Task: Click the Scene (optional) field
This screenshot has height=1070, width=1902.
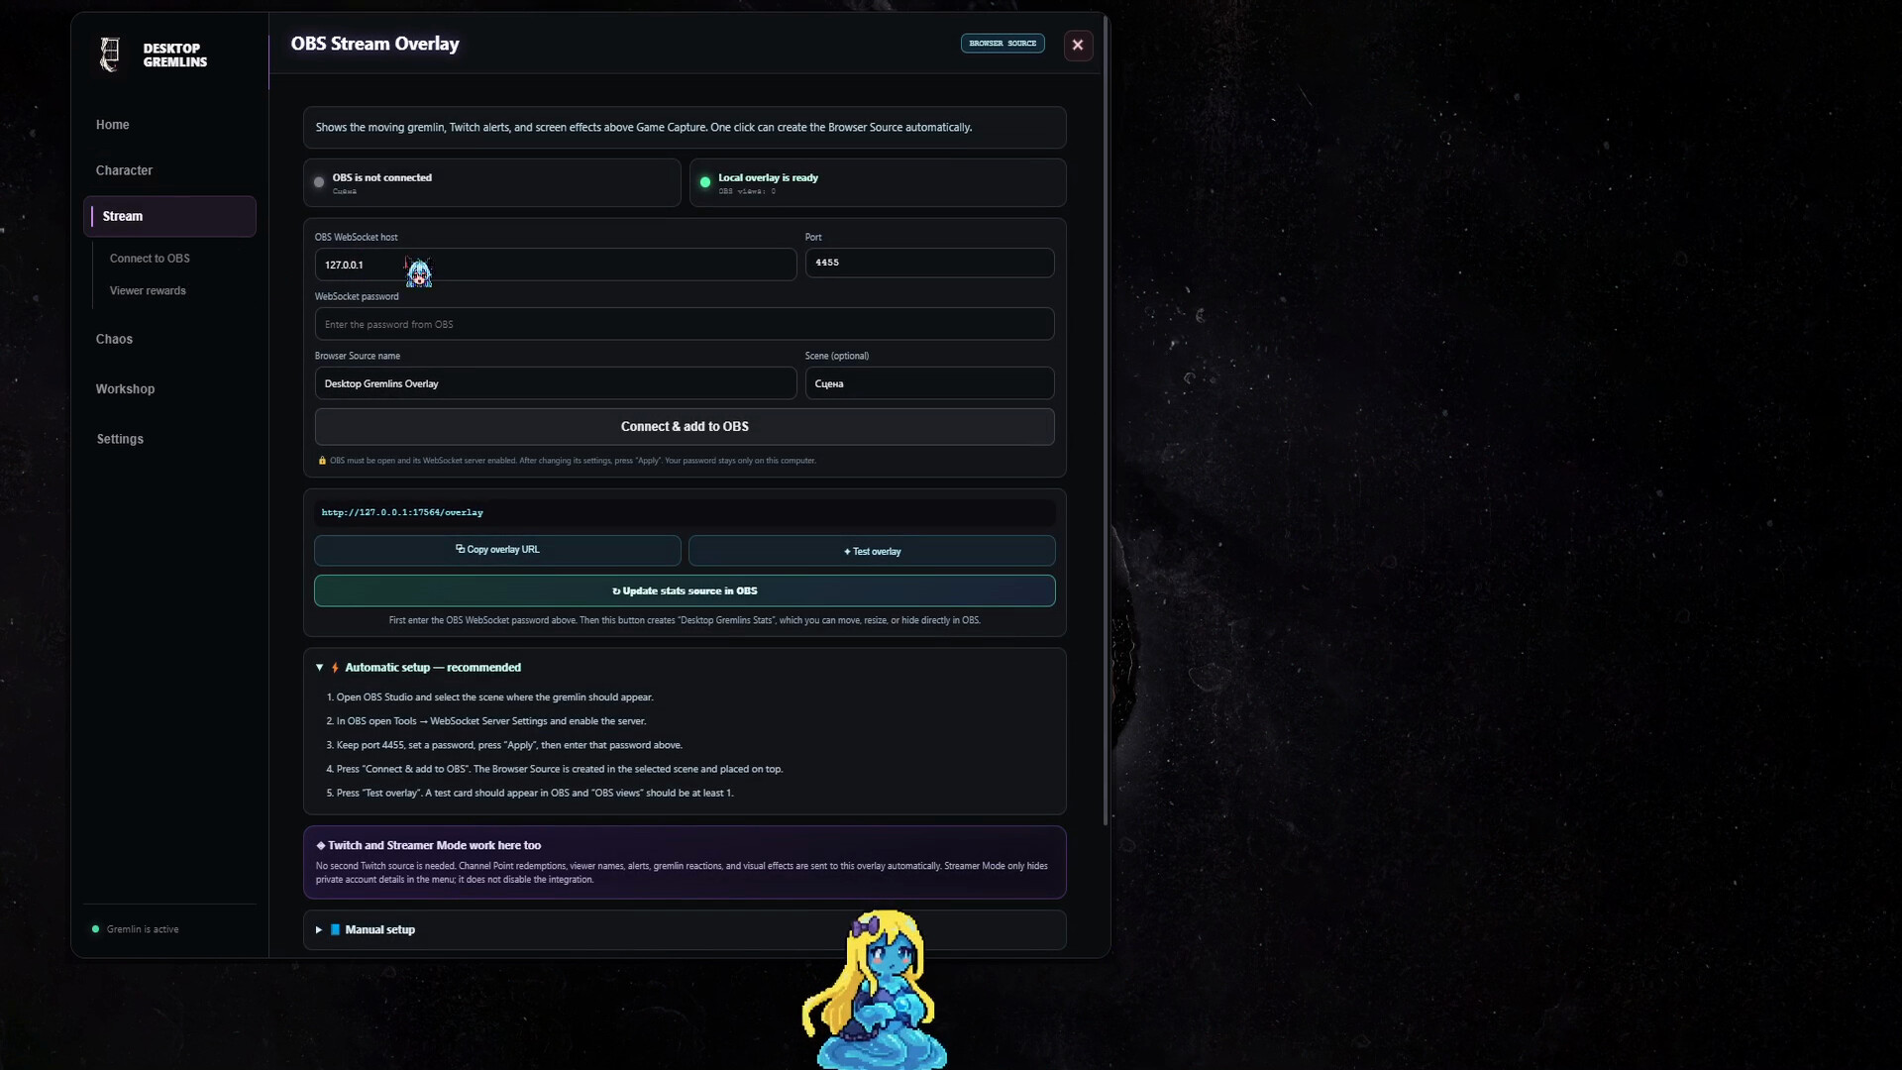Action: point(929,383)
